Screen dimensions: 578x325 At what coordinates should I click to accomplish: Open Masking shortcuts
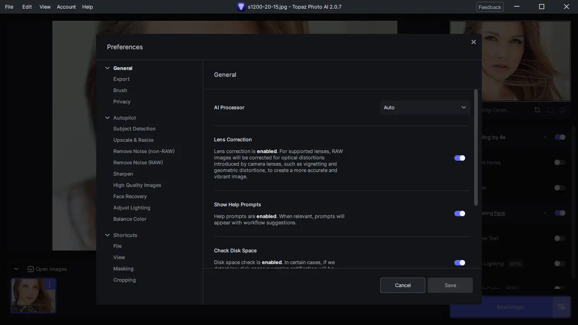click(x=123, y=269)
